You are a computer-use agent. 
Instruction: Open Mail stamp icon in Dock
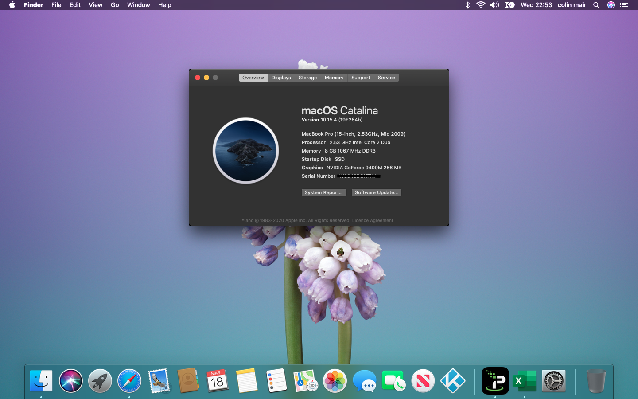tap(159, 381)
